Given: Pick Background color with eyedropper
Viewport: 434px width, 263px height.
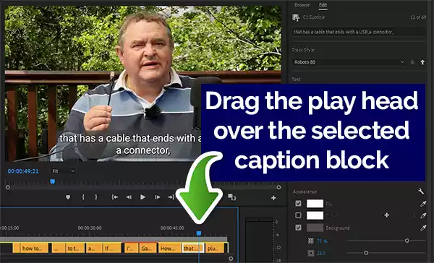Looking at the screenshot, I should pyautogui.click(x=423, y=228).
